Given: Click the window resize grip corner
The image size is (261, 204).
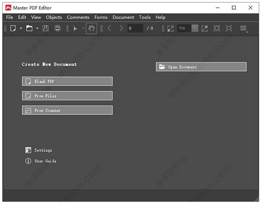Looking at the screenshot, I should (x=257, y=199).
